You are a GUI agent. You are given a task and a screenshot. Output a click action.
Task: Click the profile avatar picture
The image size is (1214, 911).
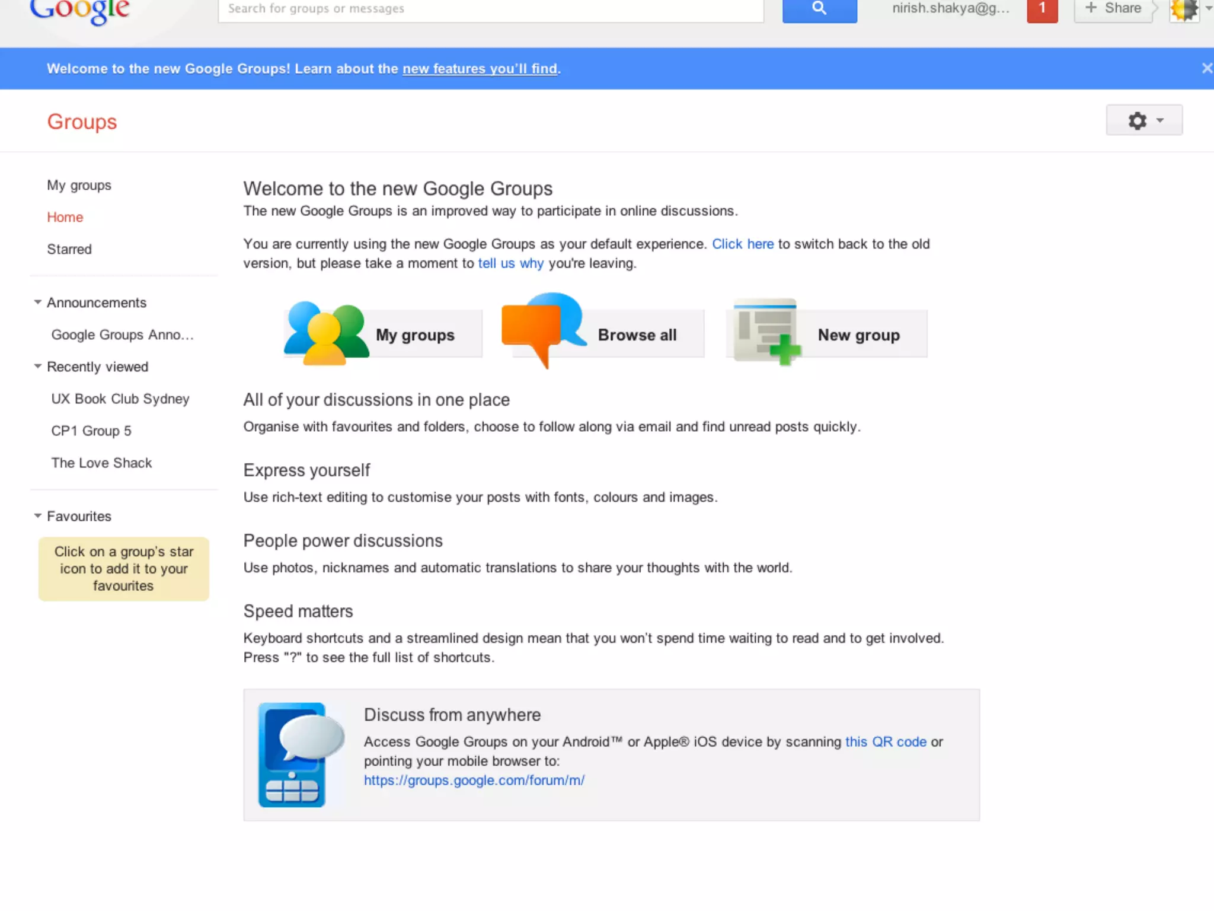(1183, 9)
